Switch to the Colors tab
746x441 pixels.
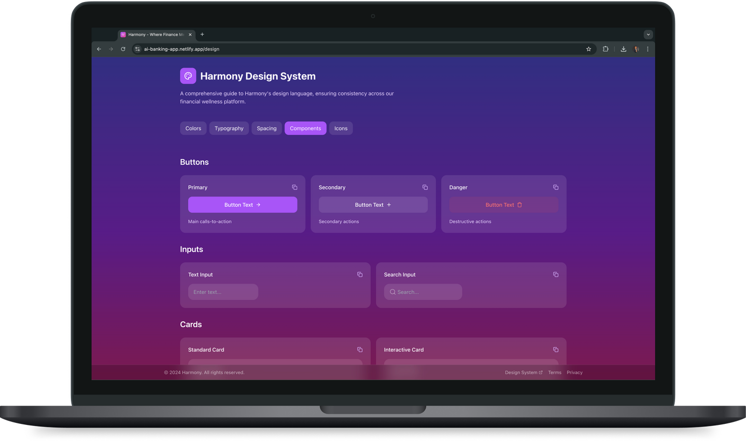coord(193,129)
